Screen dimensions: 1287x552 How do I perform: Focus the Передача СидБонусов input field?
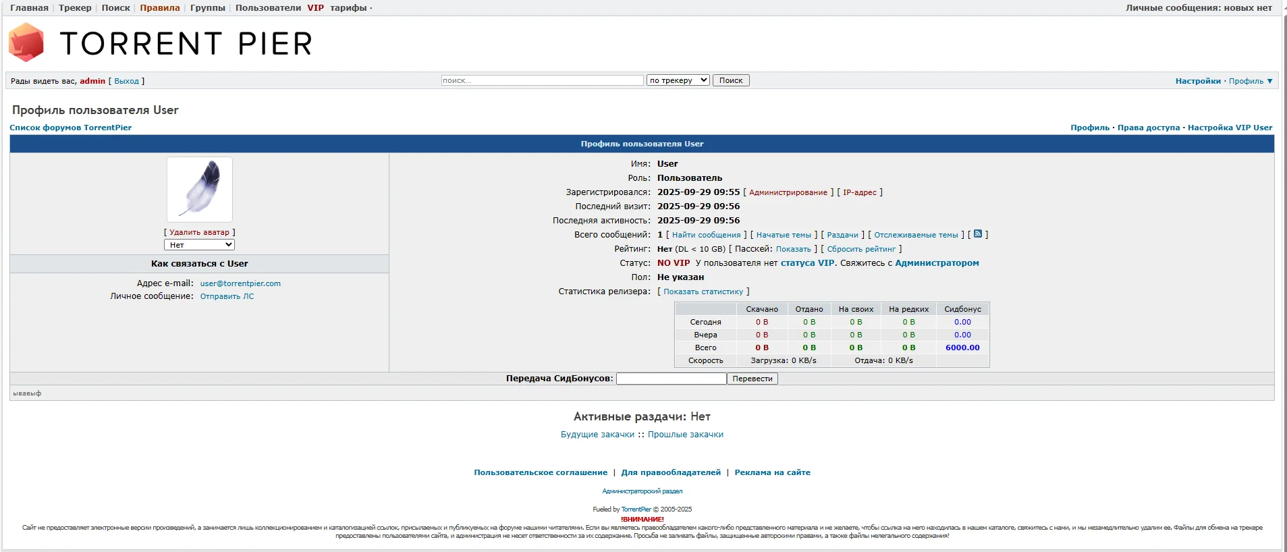(672, 379)
